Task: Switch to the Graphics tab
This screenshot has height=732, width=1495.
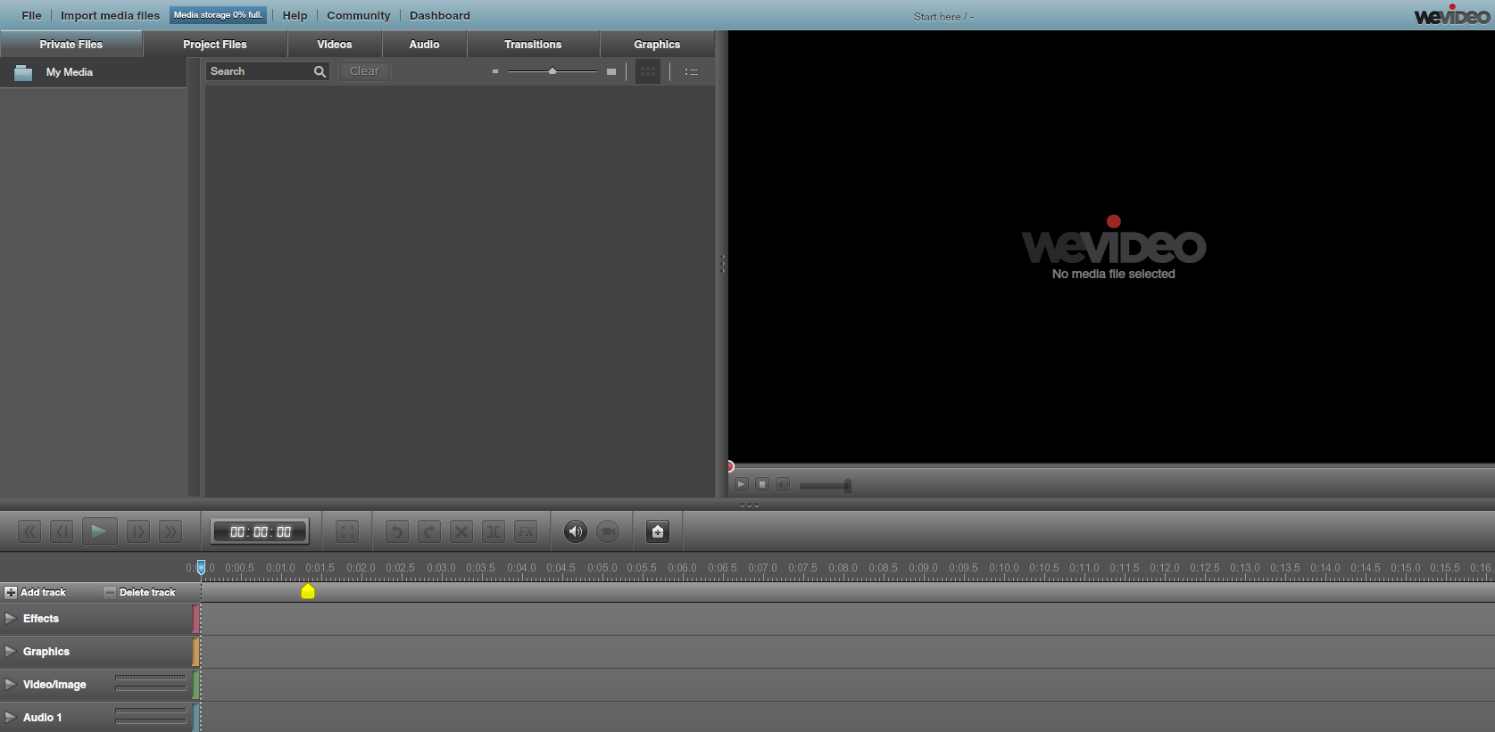Action: tap(657, 44)
